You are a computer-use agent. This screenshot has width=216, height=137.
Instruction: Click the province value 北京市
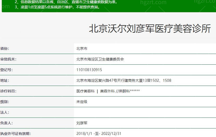tap(82, 49)
